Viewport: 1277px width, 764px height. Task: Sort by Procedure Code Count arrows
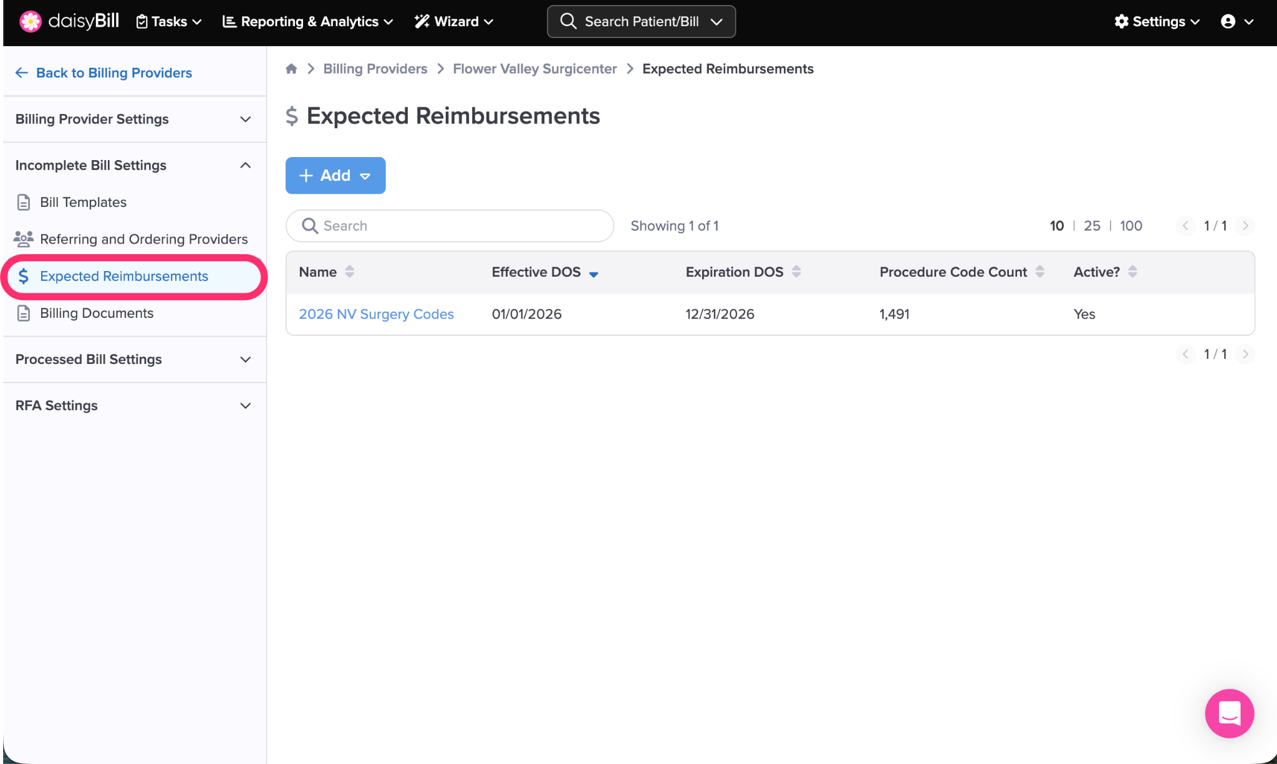(x=1040, y=272)
